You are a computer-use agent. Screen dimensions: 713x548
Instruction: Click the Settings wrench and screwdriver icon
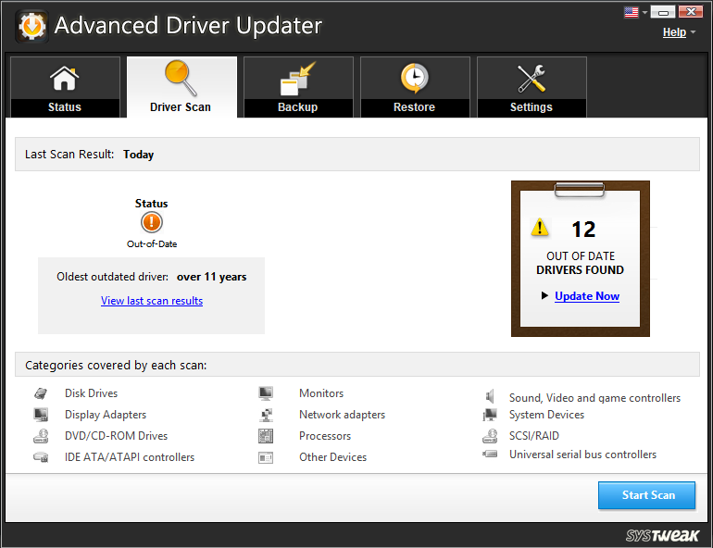tap(532, 78)
